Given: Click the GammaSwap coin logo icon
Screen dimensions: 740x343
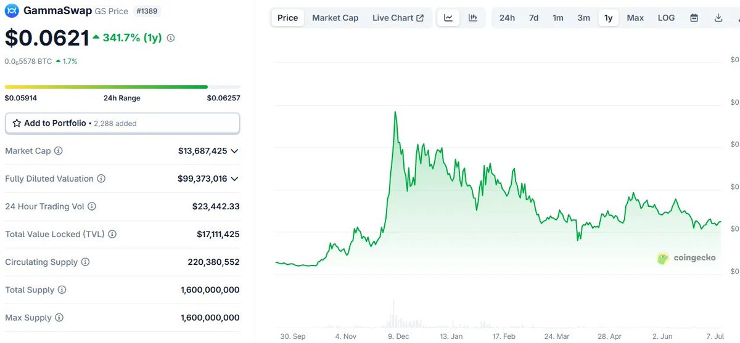Looking at the screenshot, I should 12,10.
